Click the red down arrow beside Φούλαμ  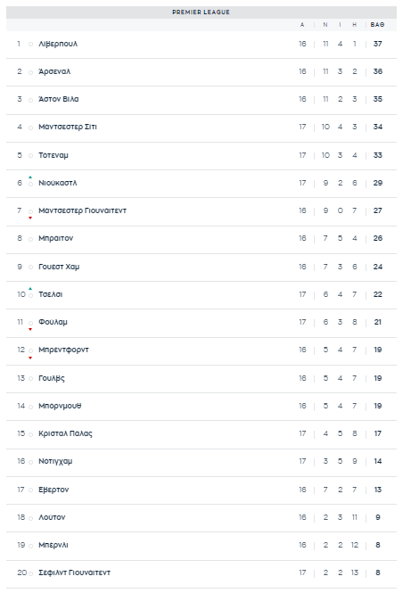click(x=30, y=329)
